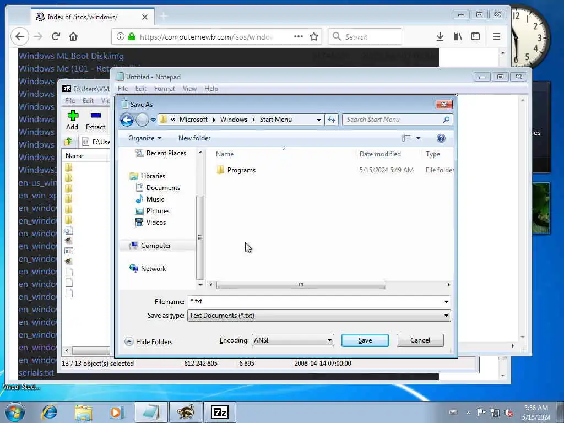Viewport: 564px width, 423px height.
Task: Click the Type column header
Action: click(x=433, y=154)
